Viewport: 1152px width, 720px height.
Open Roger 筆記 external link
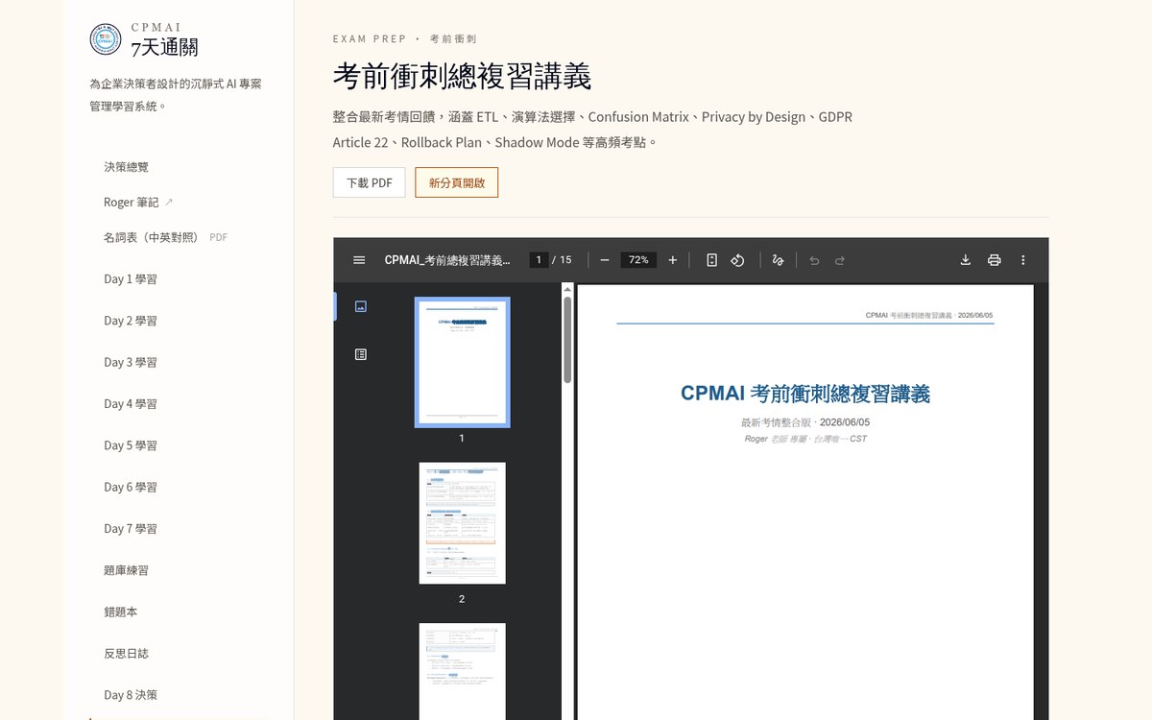(x=138, y=203)
